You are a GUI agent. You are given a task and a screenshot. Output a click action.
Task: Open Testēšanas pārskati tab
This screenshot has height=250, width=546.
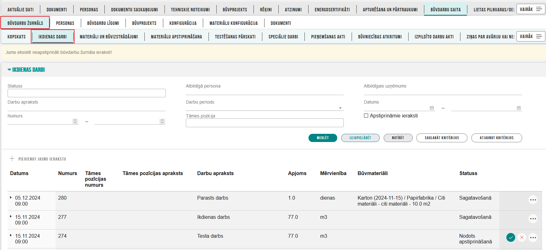tap(235, 37)
